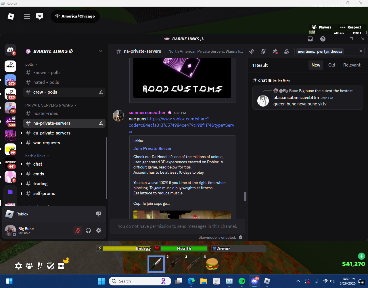368x288 pixels.
Task: Open Discord user settings gear
Action: tap(99, 230)
